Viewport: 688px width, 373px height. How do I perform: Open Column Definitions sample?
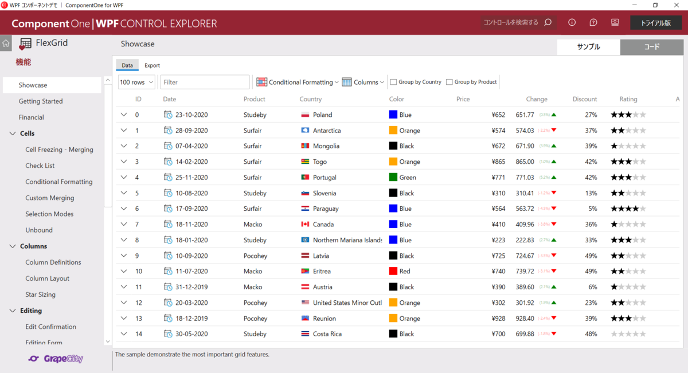[x=53, y=262]
